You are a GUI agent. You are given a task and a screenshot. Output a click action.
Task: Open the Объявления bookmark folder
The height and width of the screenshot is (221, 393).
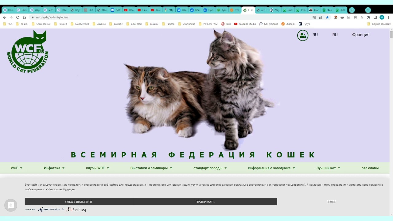(41, 24)
